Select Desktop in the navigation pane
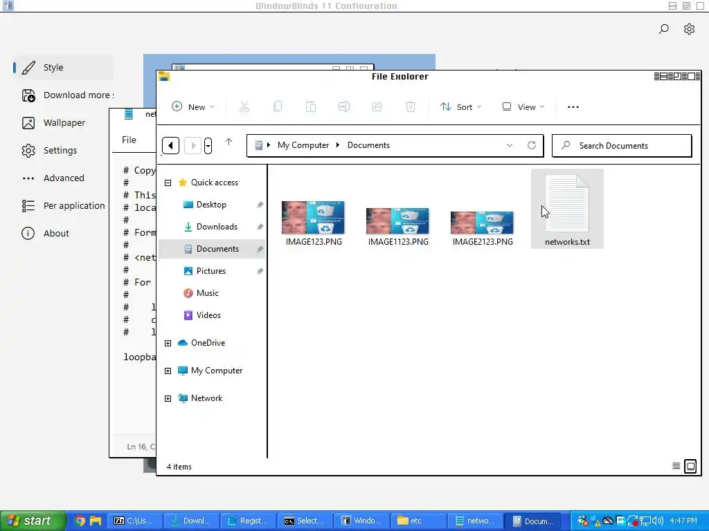 (x=212, y=205)
